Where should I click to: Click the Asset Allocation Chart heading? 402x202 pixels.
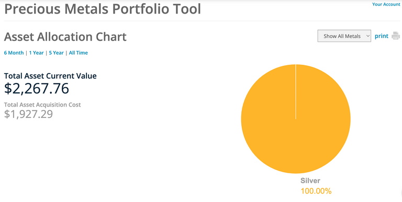tap(65, 37)
